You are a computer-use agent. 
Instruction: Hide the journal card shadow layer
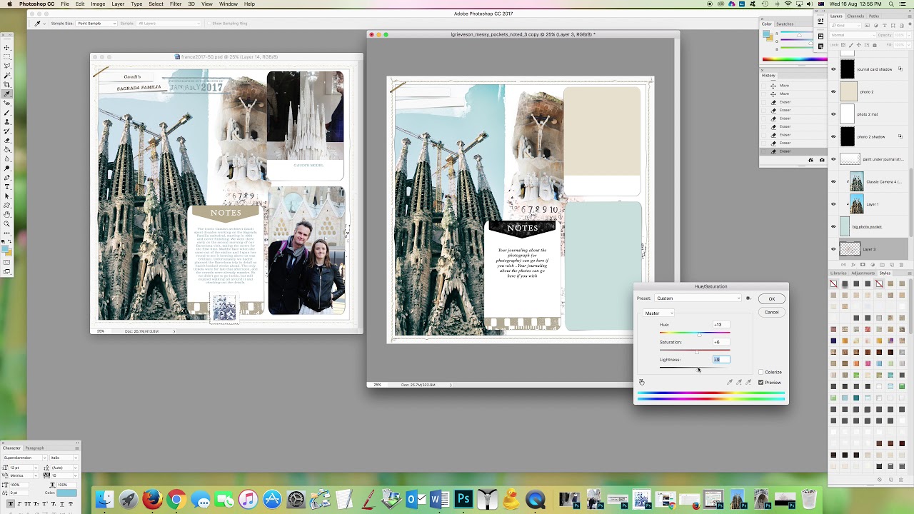(x=833, y=69)
